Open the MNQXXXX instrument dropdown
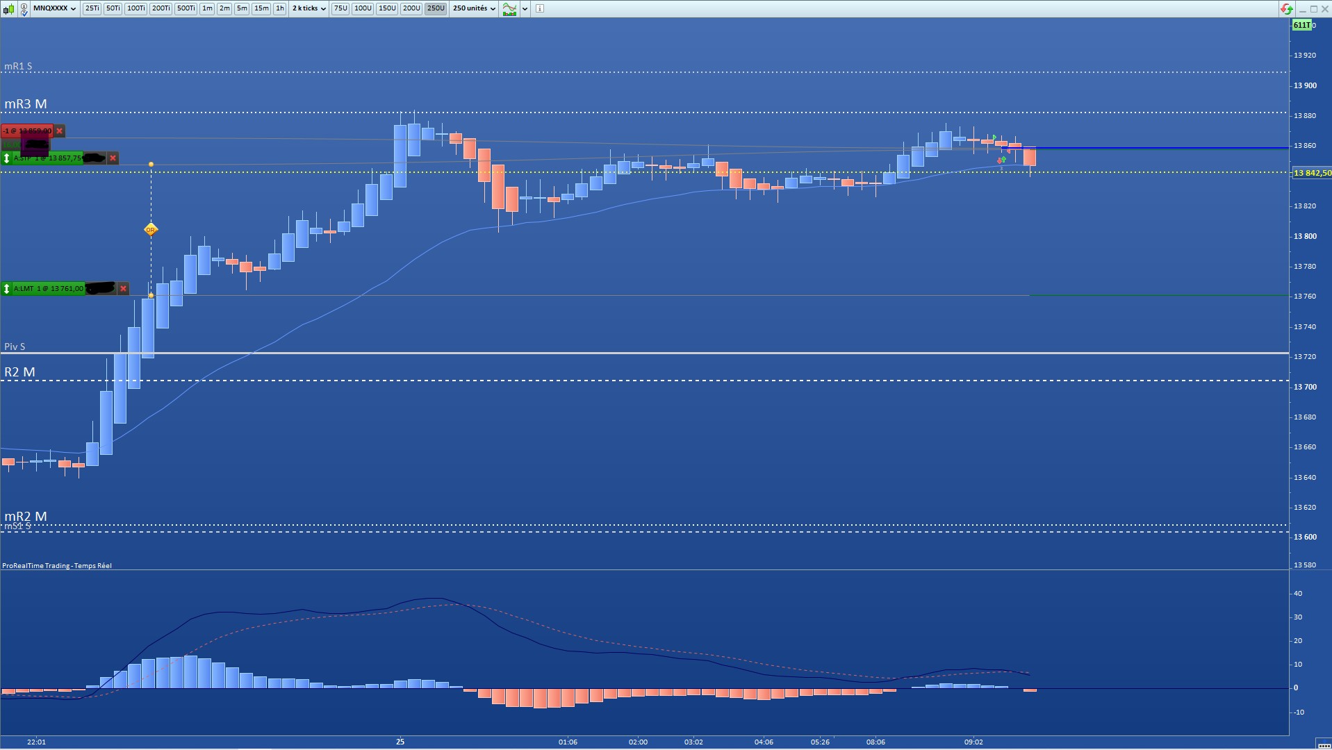Viewport: 1332px width, 750px height. point(55,8)
